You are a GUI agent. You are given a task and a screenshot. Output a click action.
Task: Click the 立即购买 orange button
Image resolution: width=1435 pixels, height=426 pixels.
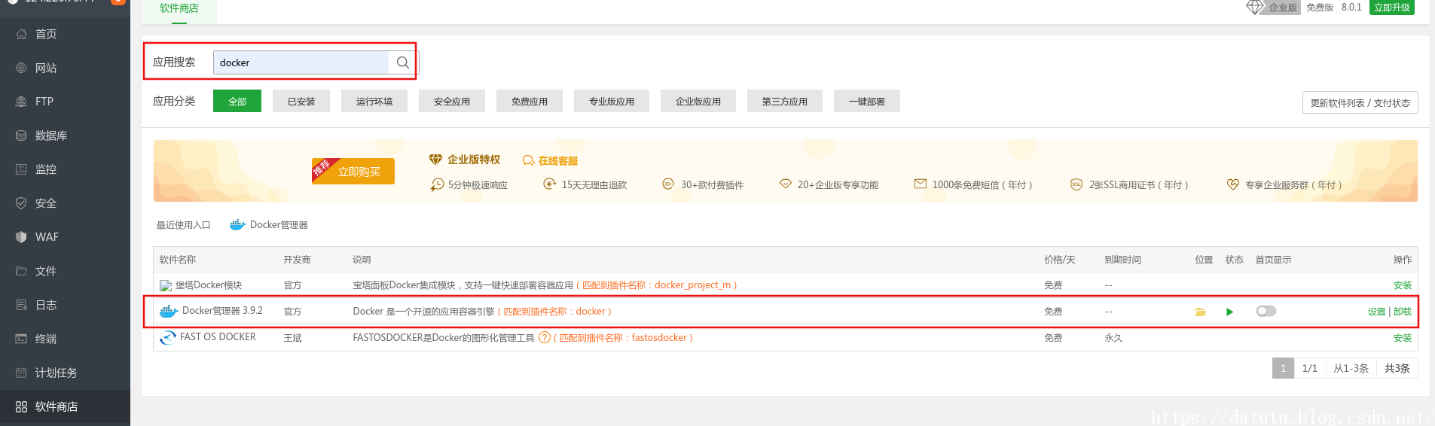(x=353, y=171)
